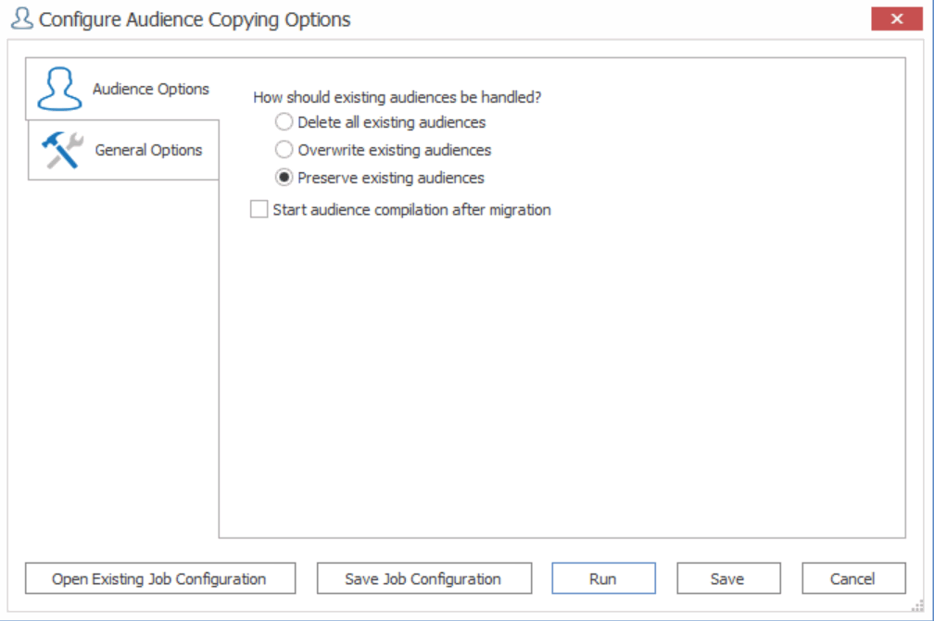Click the audience icon on the Audience Options tab
Viewport: 934px width, 621px height.
coord(58,87)
